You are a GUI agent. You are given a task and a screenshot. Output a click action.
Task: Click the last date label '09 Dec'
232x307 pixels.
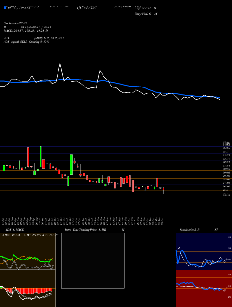tap(162, 220)
